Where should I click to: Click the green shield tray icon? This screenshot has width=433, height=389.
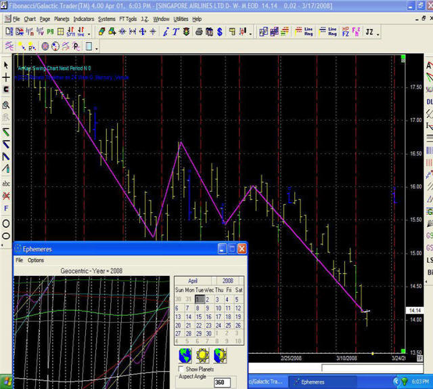405,382
